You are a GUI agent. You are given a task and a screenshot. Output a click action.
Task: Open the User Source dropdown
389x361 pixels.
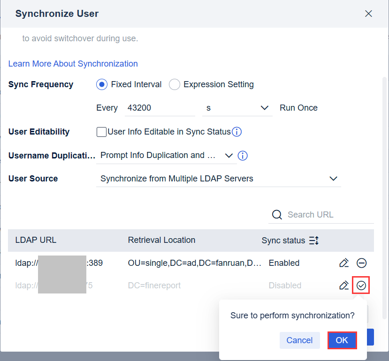(x=333, y=179)
